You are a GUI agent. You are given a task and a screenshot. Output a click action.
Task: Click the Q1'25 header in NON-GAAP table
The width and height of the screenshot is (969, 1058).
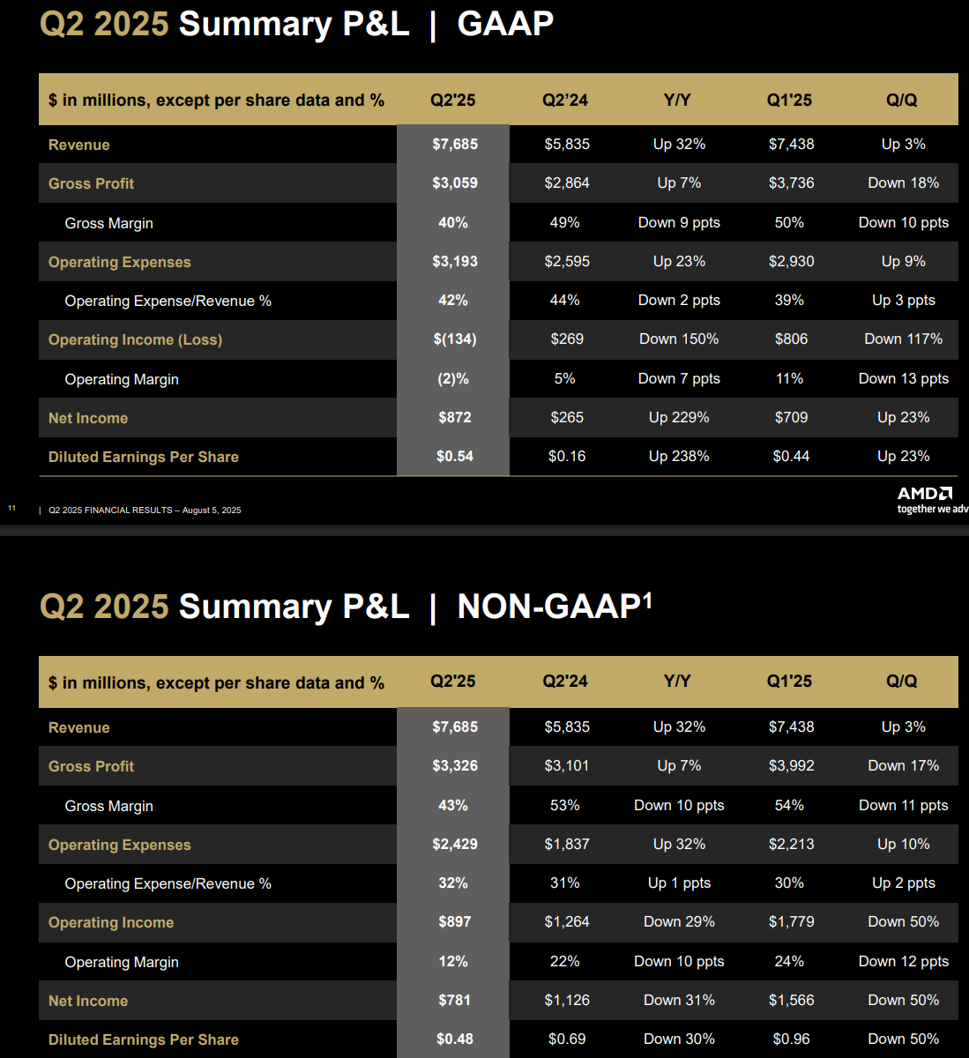pyautogui.click(x=789, y=681)
